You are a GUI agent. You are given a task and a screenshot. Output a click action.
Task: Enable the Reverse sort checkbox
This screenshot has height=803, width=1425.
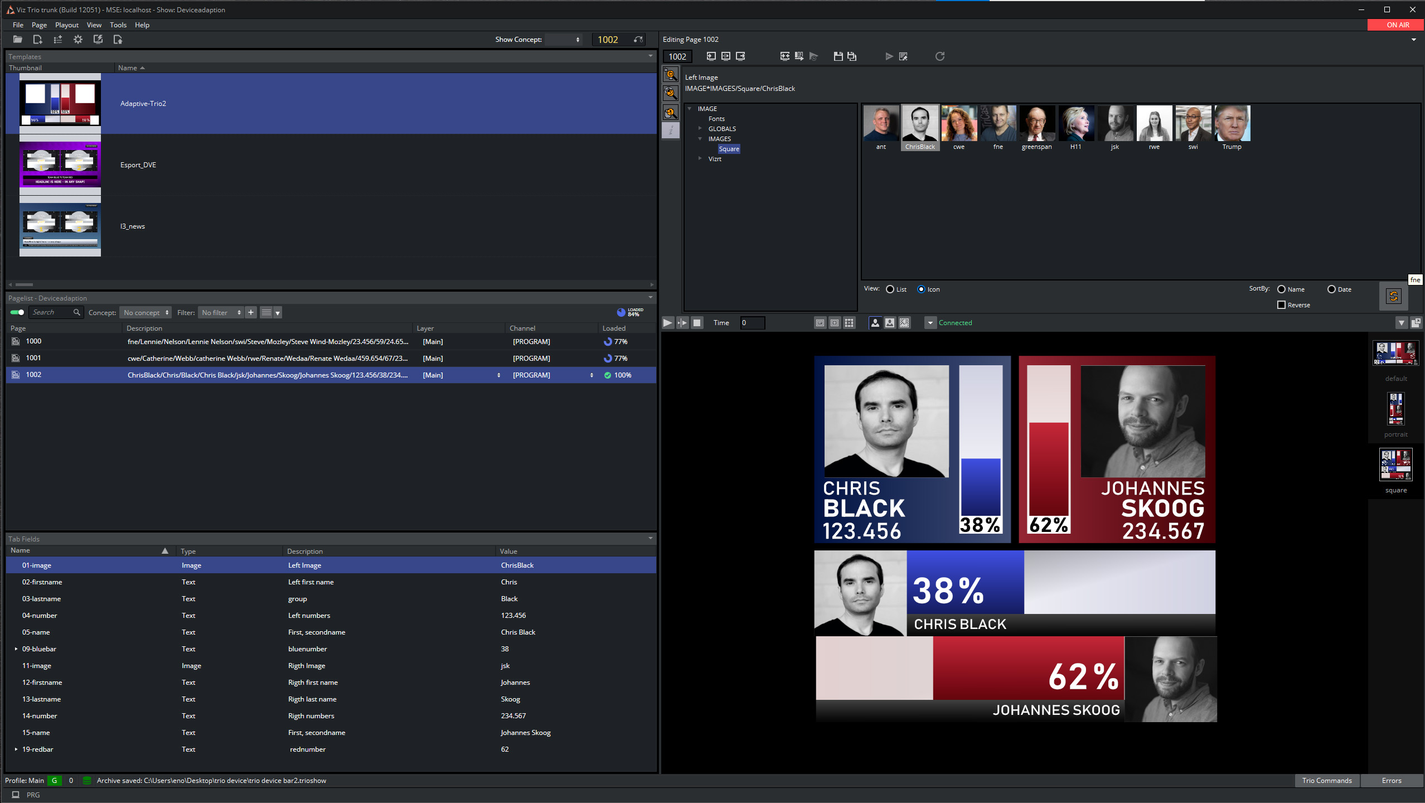point(1282,305)
